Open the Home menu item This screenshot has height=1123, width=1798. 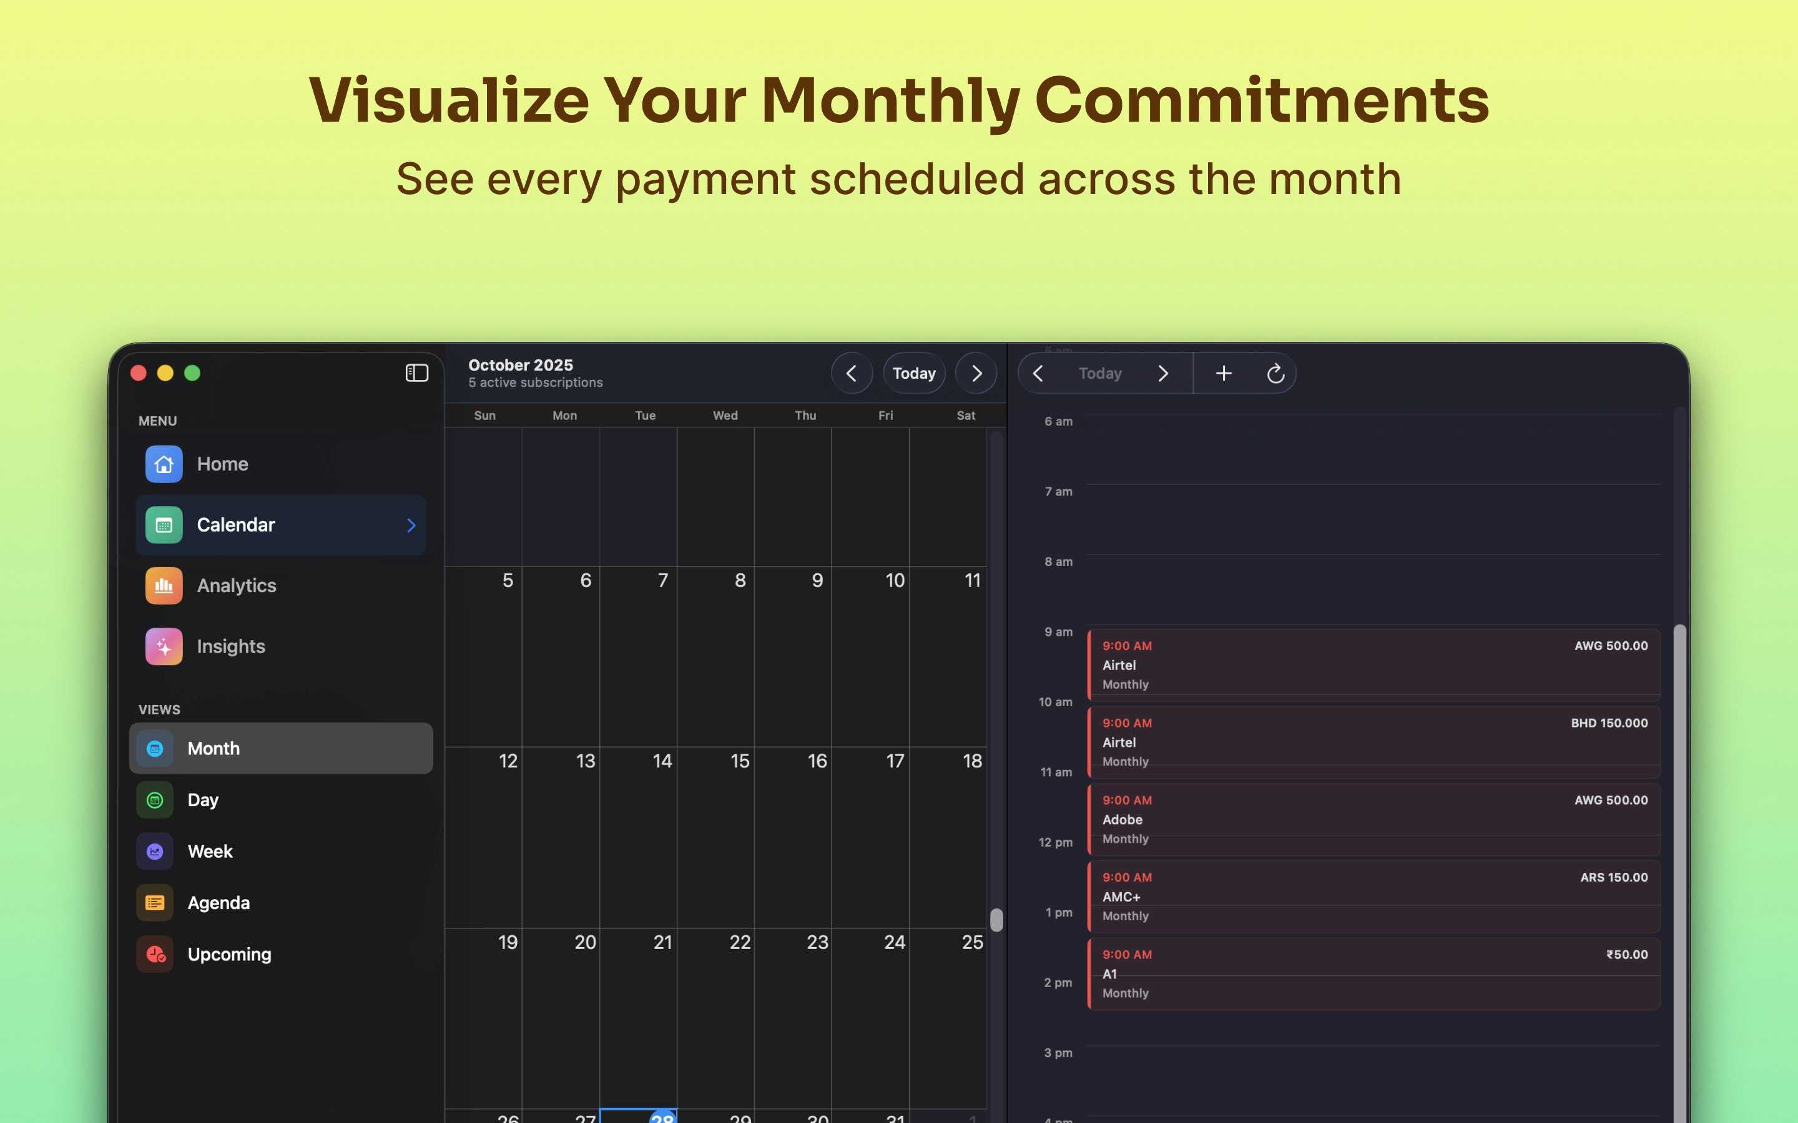(x=223, y=464)
